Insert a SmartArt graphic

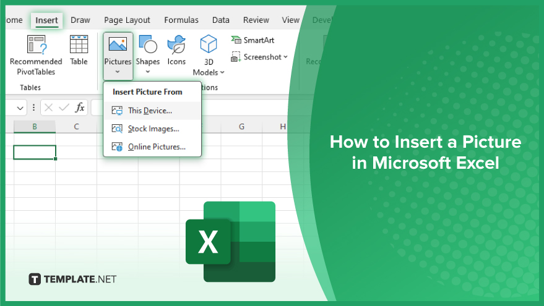(253, 40)
